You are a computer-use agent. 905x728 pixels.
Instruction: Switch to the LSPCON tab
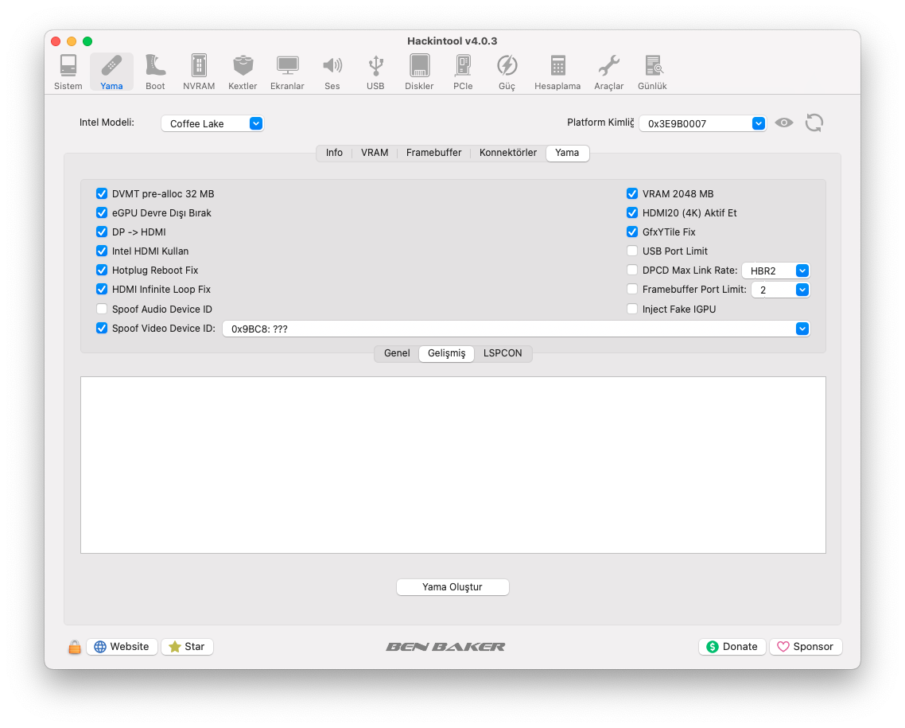pos(503,353)
